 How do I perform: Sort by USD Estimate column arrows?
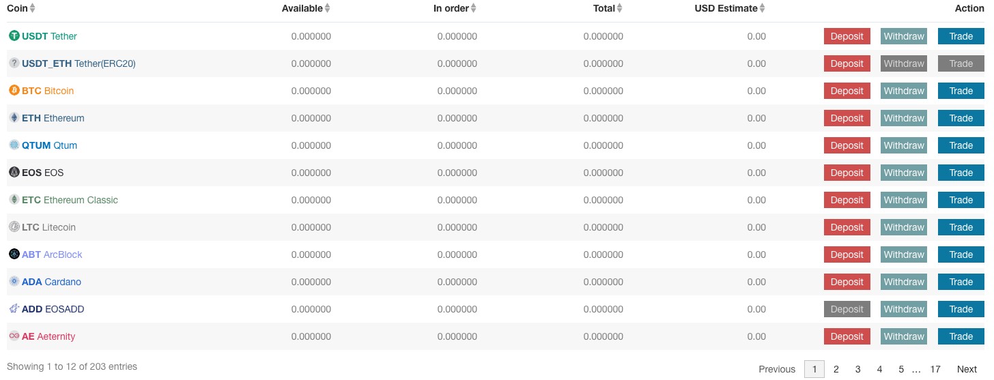763,8
